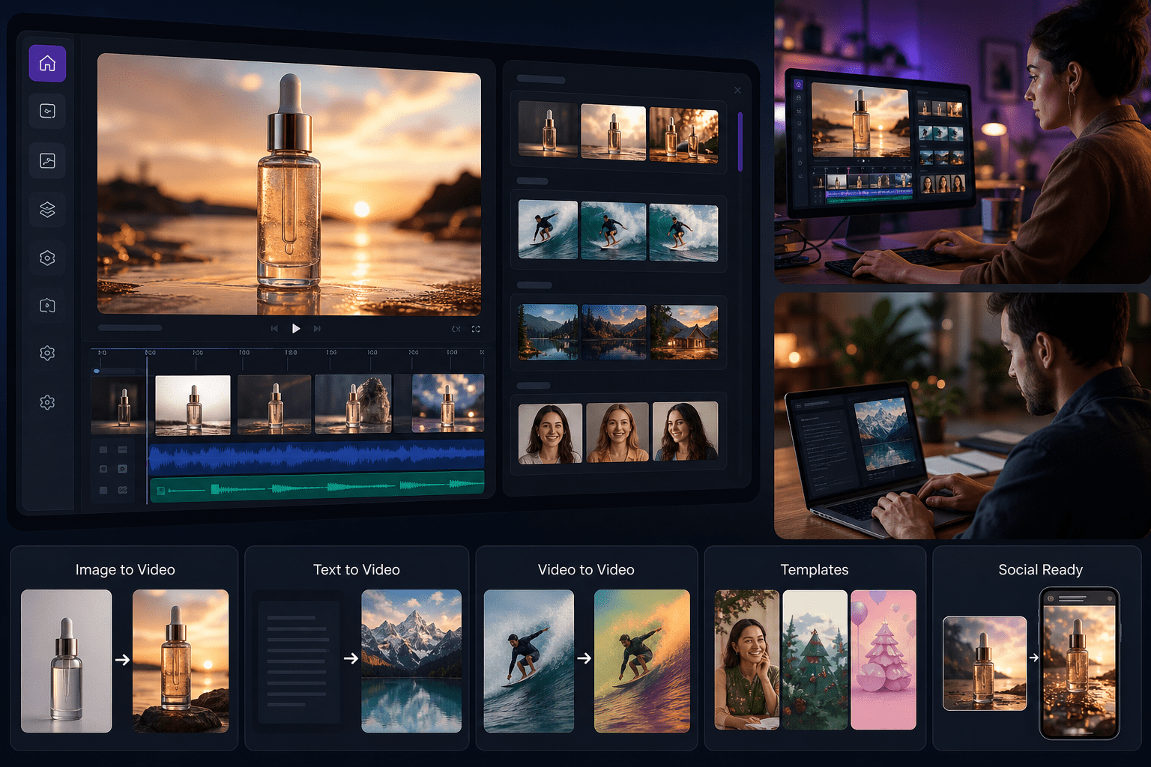Open the Templates card title
The image size is (1151, 767).
click(815, 570)
